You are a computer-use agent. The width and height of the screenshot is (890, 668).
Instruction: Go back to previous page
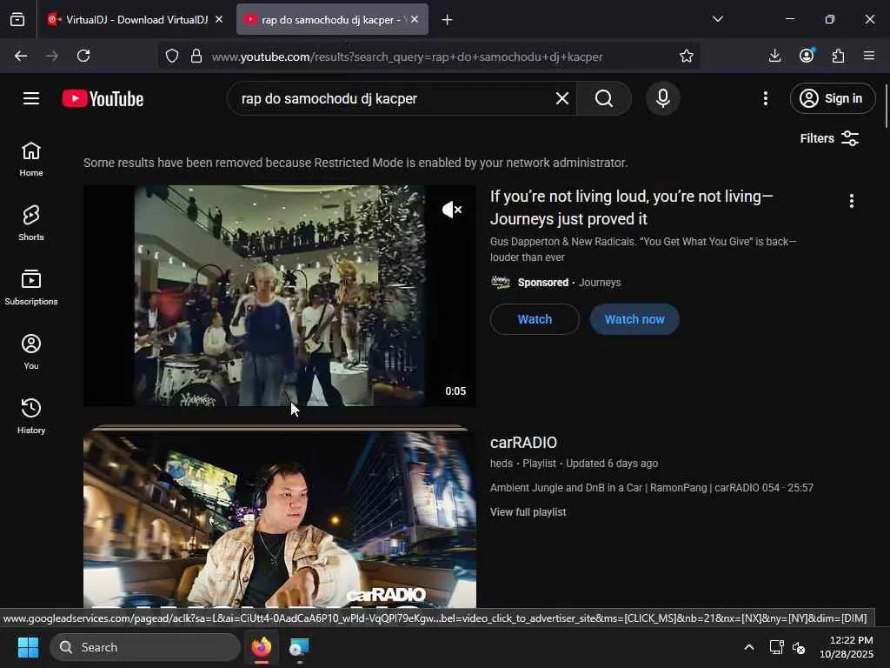click(x=21, y=56)
